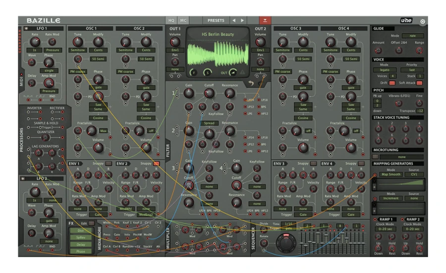Open Glide Mode 'rate' selector
This screenshot has height=273, width=446.
click(412, 36)
